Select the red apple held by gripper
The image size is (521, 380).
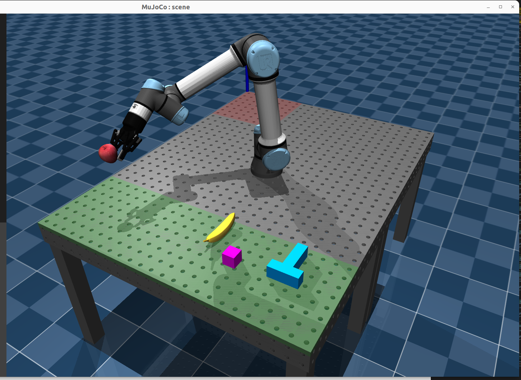[x=108, y=153]
